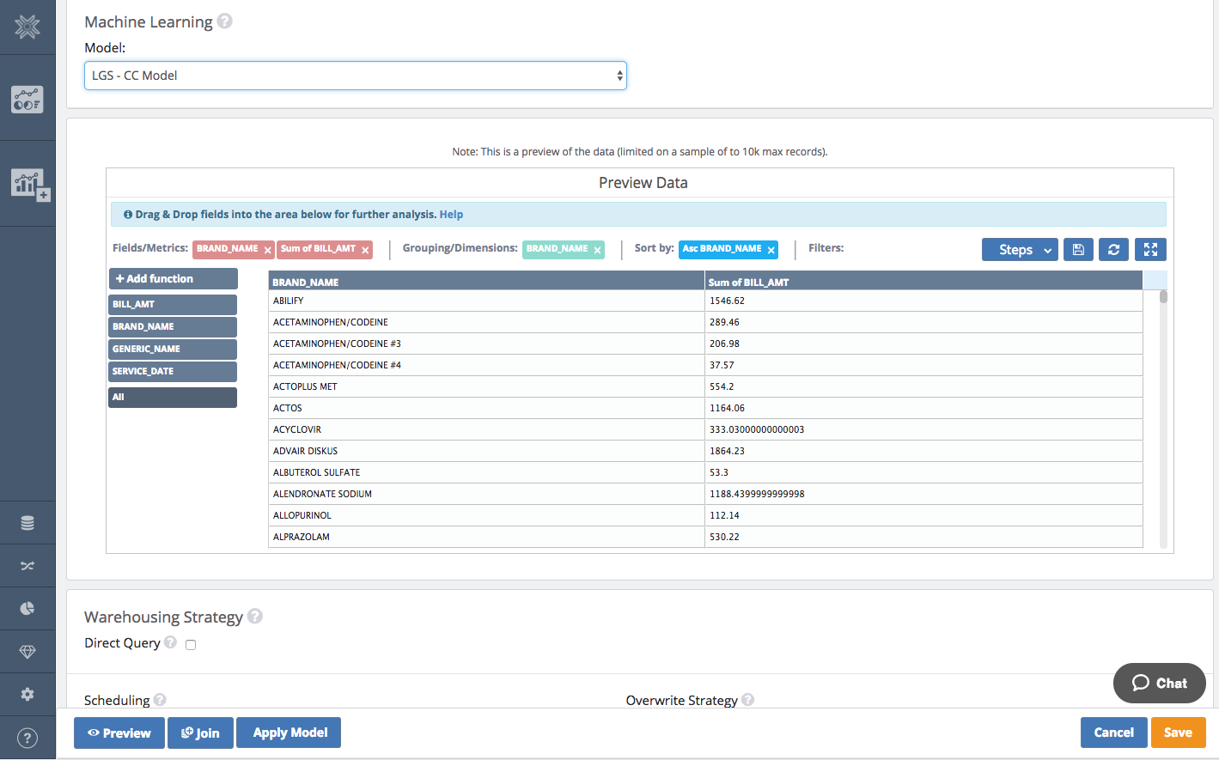Open the Model dropdown selector
Image resolution: width=1219 pixels, height=760 pixels.
tap(355, 76)
